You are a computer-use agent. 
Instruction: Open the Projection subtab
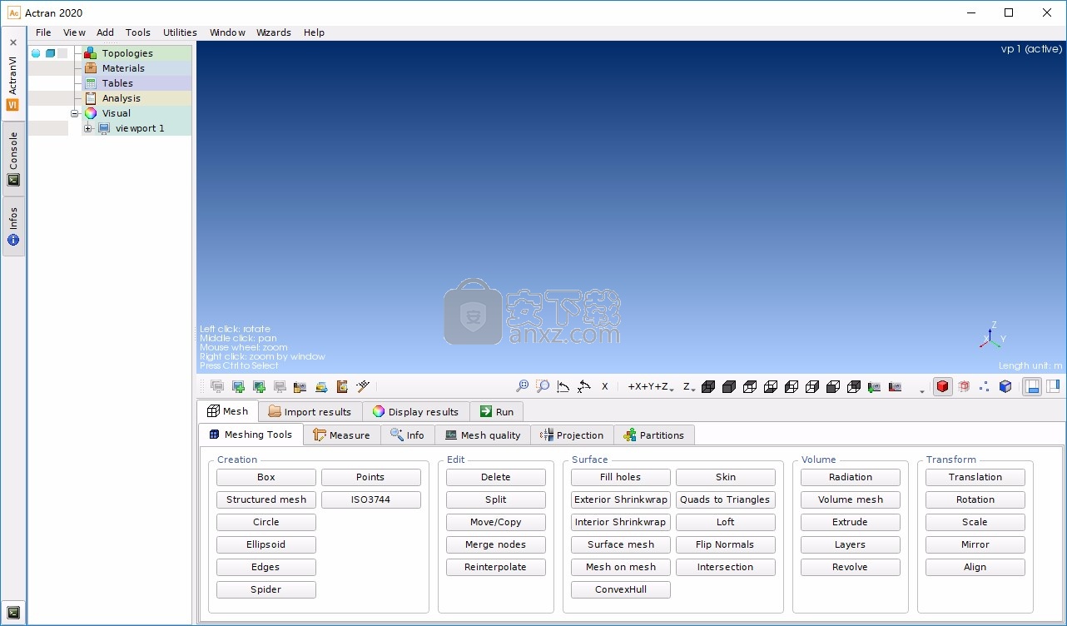(x=572, y=435)
